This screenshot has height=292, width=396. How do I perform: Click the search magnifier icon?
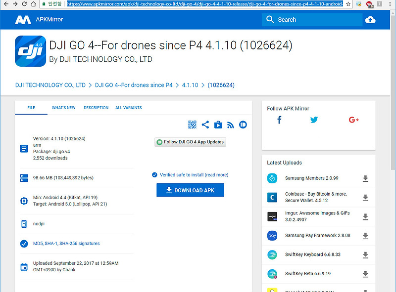[270, 19]
